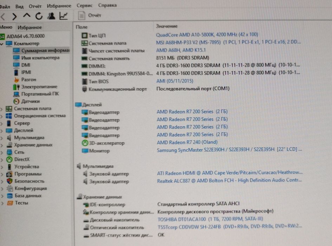Image resolution: width=332 pixels, height=246 pixels.
Task: Go up one level with the up arrow
Action: pos(27,16)
